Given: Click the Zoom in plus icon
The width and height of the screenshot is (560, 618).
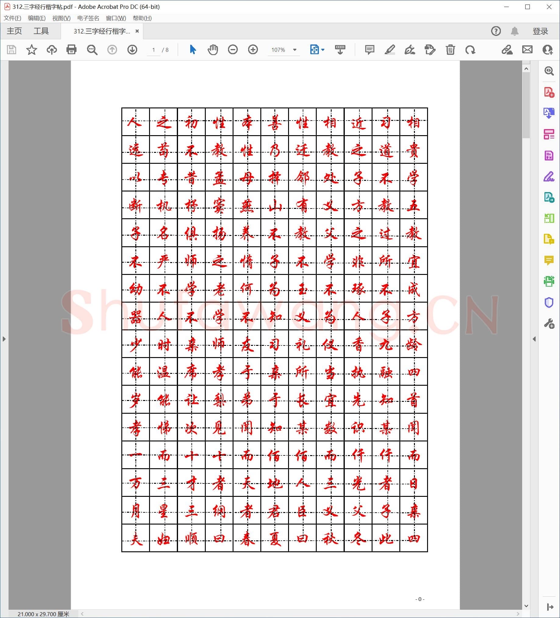Looking at the screenshot, I should tap(253, 50).
